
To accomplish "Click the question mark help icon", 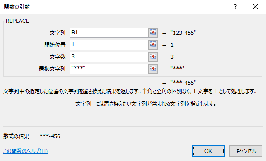I will tap(235, 7).
